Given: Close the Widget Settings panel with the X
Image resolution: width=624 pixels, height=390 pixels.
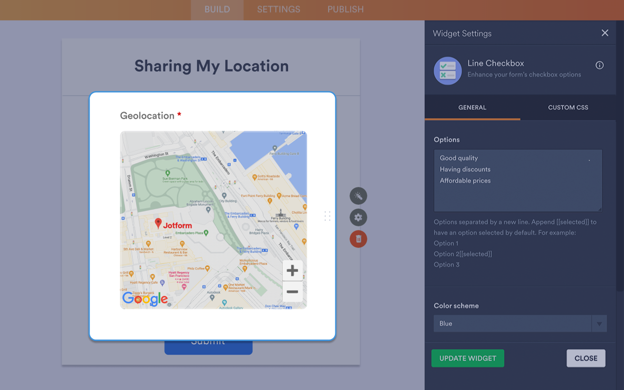Looking at the screenshot, I should tap(604, 33).
